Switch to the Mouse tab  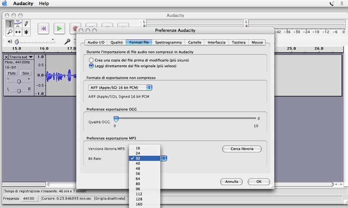(257, 42)
